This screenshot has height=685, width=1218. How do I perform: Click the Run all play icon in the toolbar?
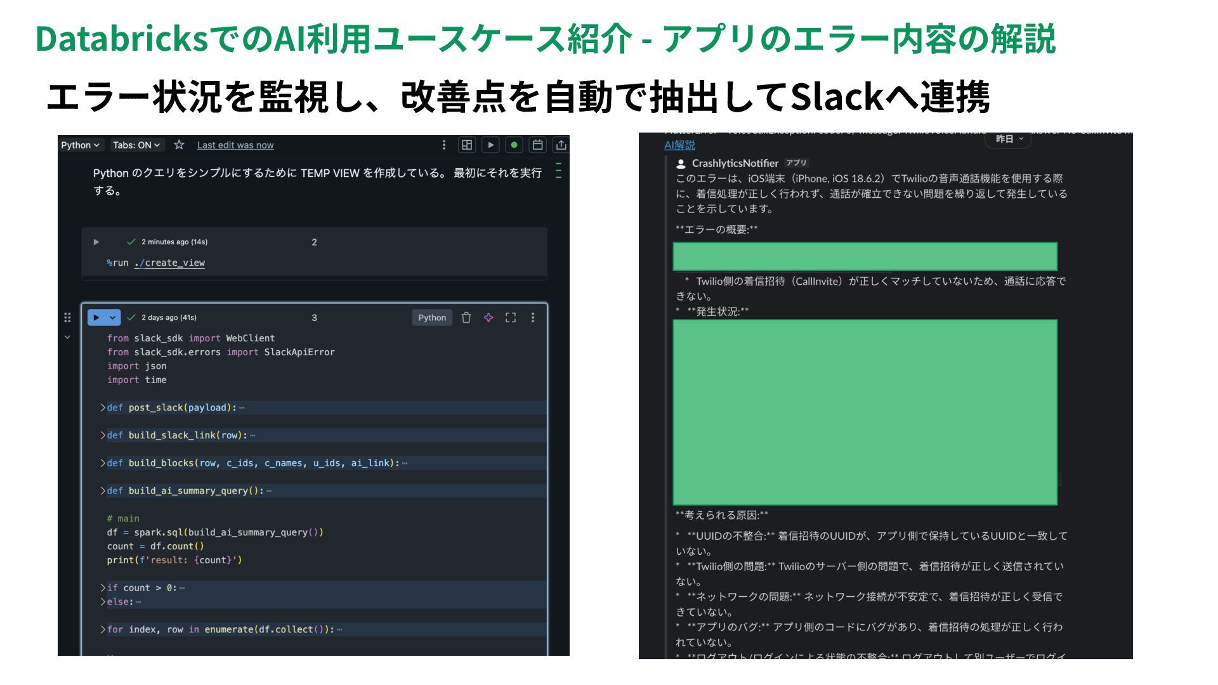490,145
